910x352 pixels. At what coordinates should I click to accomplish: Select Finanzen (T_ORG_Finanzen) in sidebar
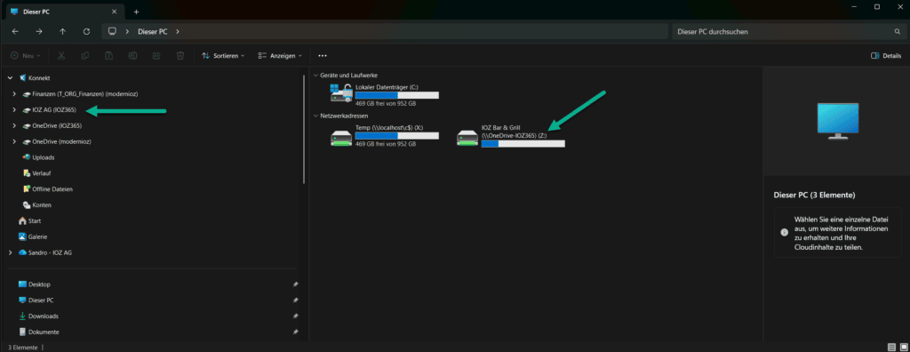pyautogui.click(x=79, y=93)
